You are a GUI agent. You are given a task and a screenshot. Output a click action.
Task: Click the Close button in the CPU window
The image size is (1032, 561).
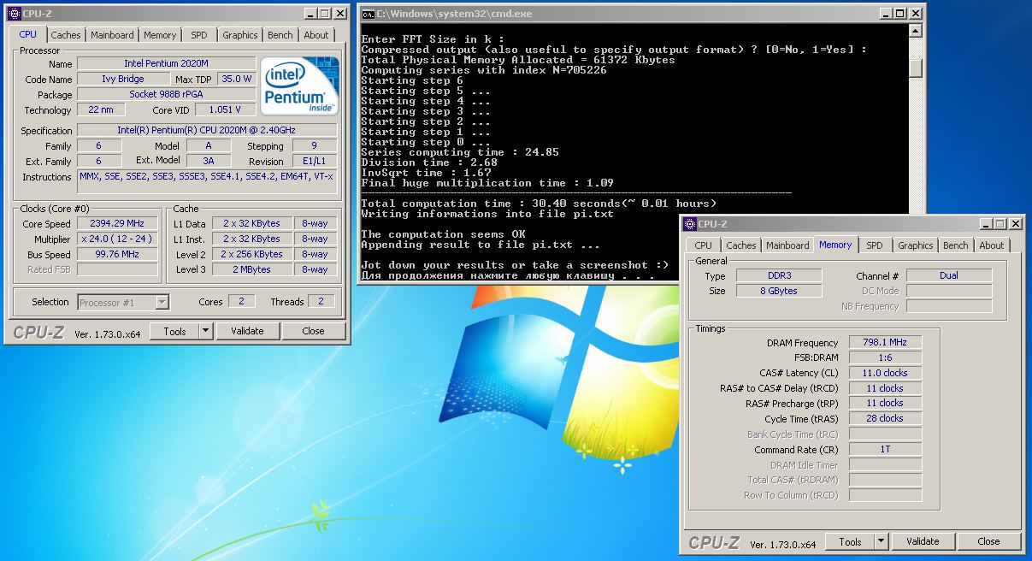pos(314,331)
